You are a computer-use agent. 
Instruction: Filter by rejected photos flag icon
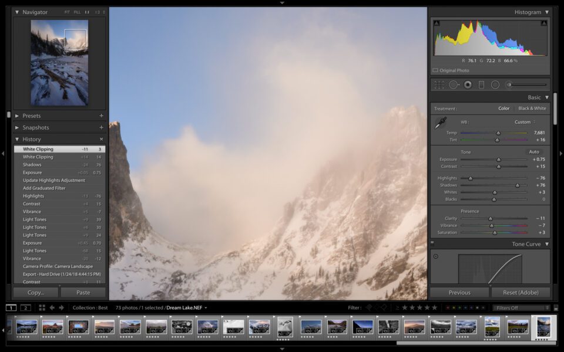(384, 307)
